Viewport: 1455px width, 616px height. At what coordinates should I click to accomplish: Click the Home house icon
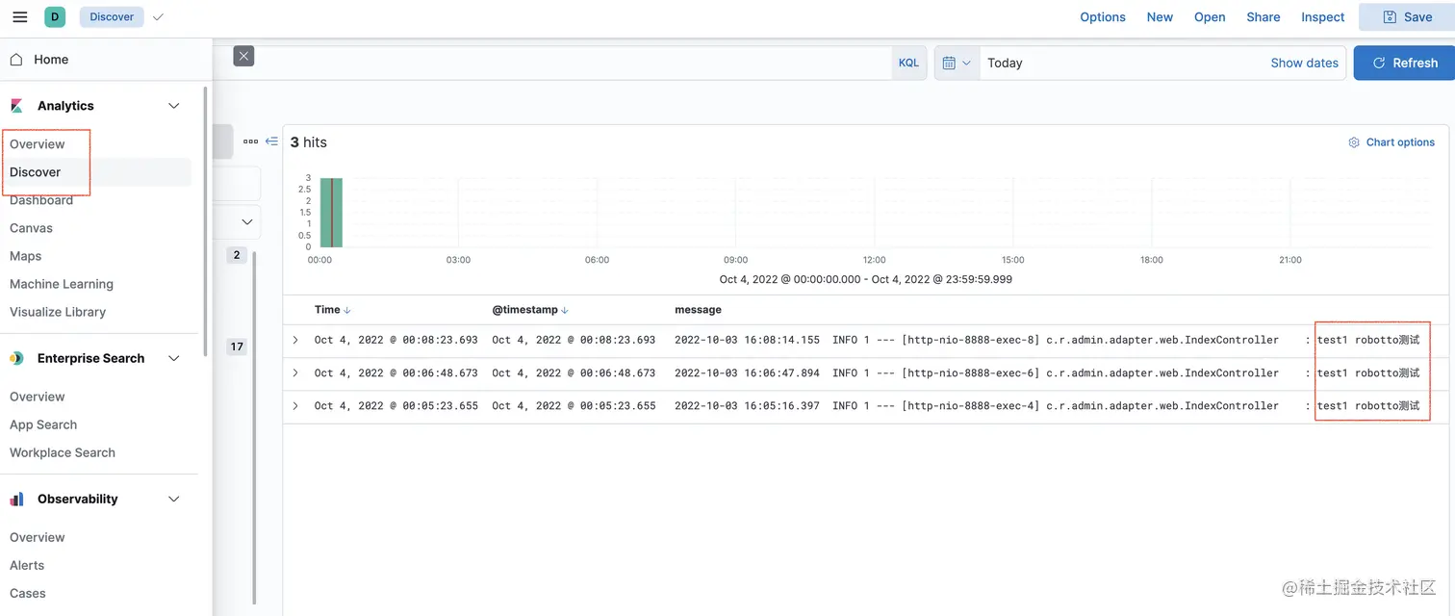(16, 59)
